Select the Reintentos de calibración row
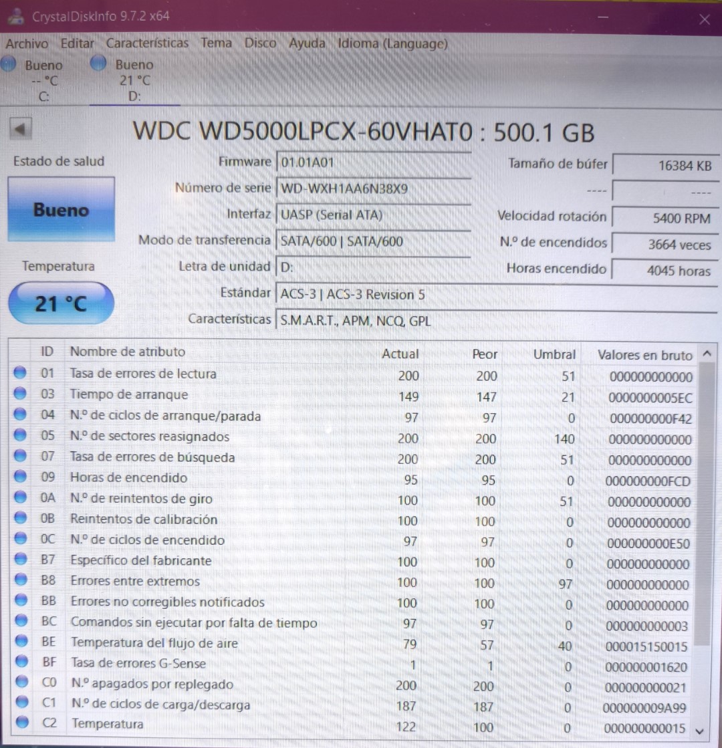722x748 pixels. [x=353, y=520]
